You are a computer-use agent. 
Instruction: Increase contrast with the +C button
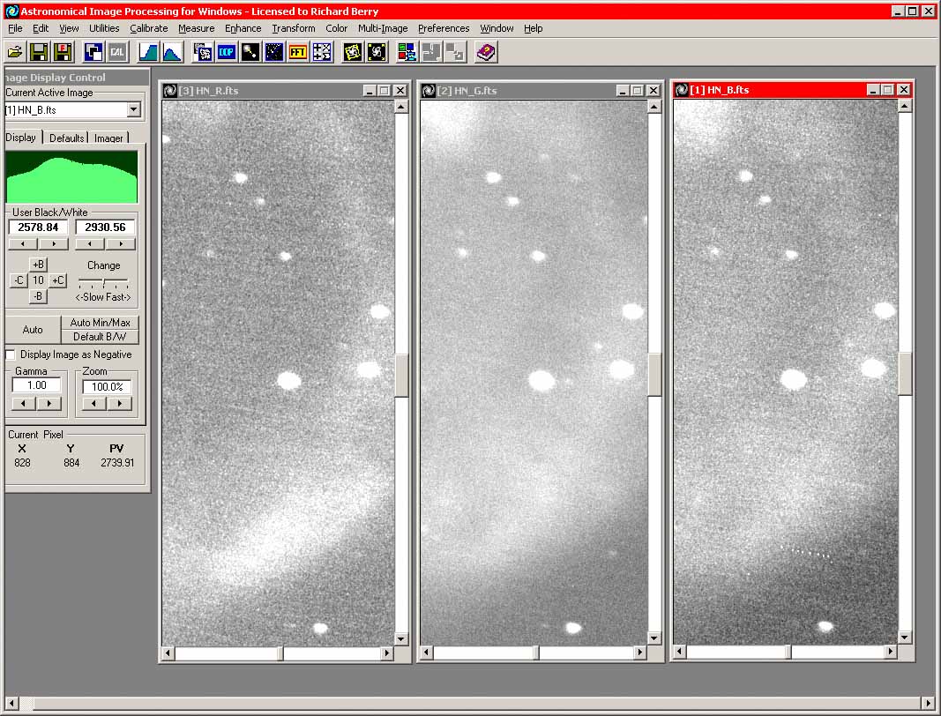coord(57,280)
